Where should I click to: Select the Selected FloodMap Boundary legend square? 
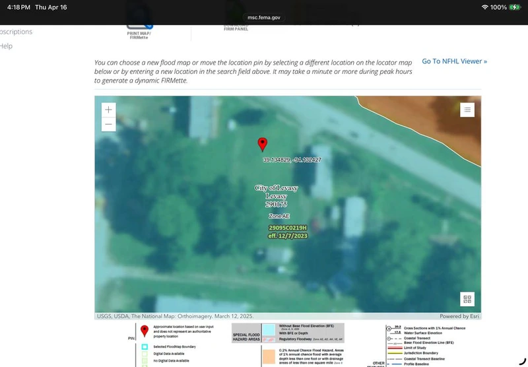tap(145, 347)
